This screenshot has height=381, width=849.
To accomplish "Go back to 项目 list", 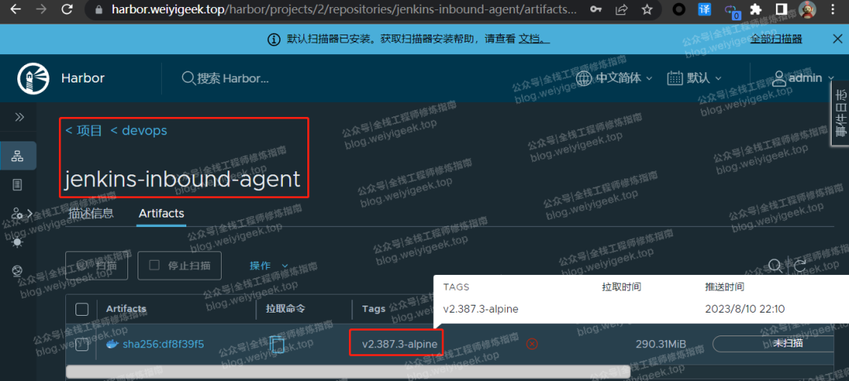I will coord(83,130).
